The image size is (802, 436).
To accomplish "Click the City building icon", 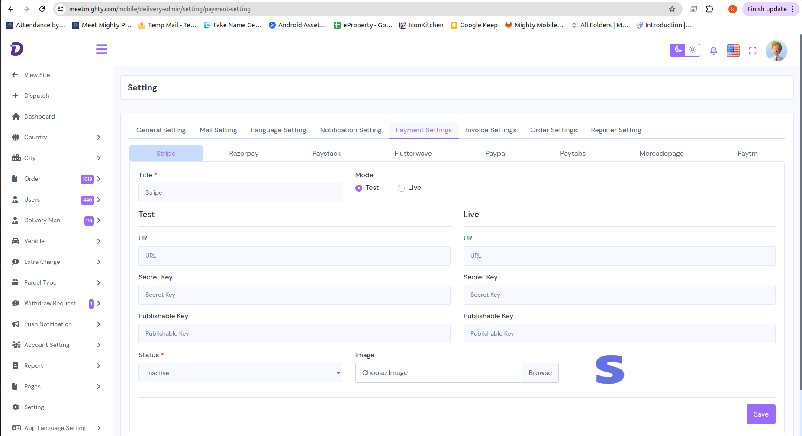I will tap(16, 158).
